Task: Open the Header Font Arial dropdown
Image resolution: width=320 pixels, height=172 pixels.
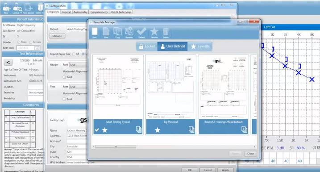Action: 78,64
